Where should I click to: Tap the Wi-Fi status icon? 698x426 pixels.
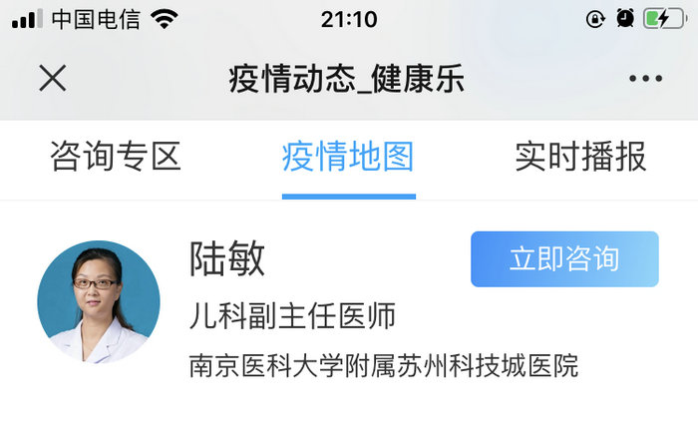click(x=165, y=19)
